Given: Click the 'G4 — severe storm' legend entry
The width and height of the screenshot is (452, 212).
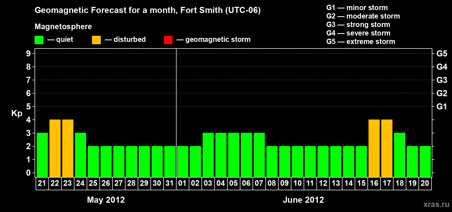Looking at the screenshot, I should click(358, 33).
